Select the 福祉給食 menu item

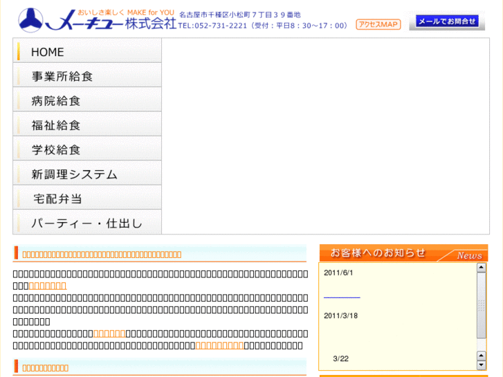[87, 125]
